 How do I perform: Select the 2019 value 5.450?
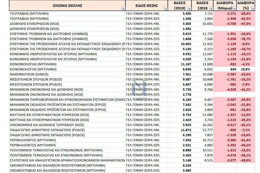180,14
